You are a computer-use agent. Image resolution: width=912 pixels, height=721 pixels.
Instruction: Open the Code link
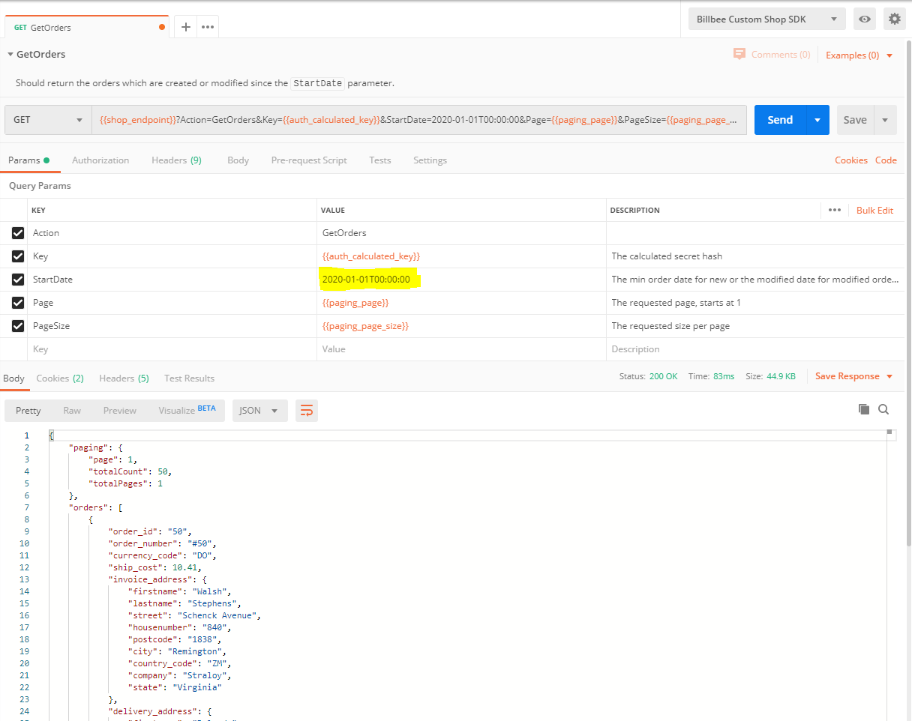coord(886,160)
